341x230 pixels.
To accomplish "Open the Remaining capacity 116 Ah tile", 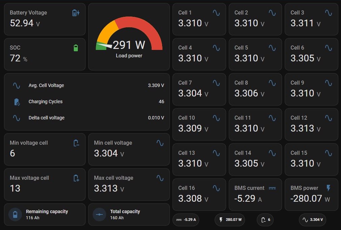I will [45, 214].
